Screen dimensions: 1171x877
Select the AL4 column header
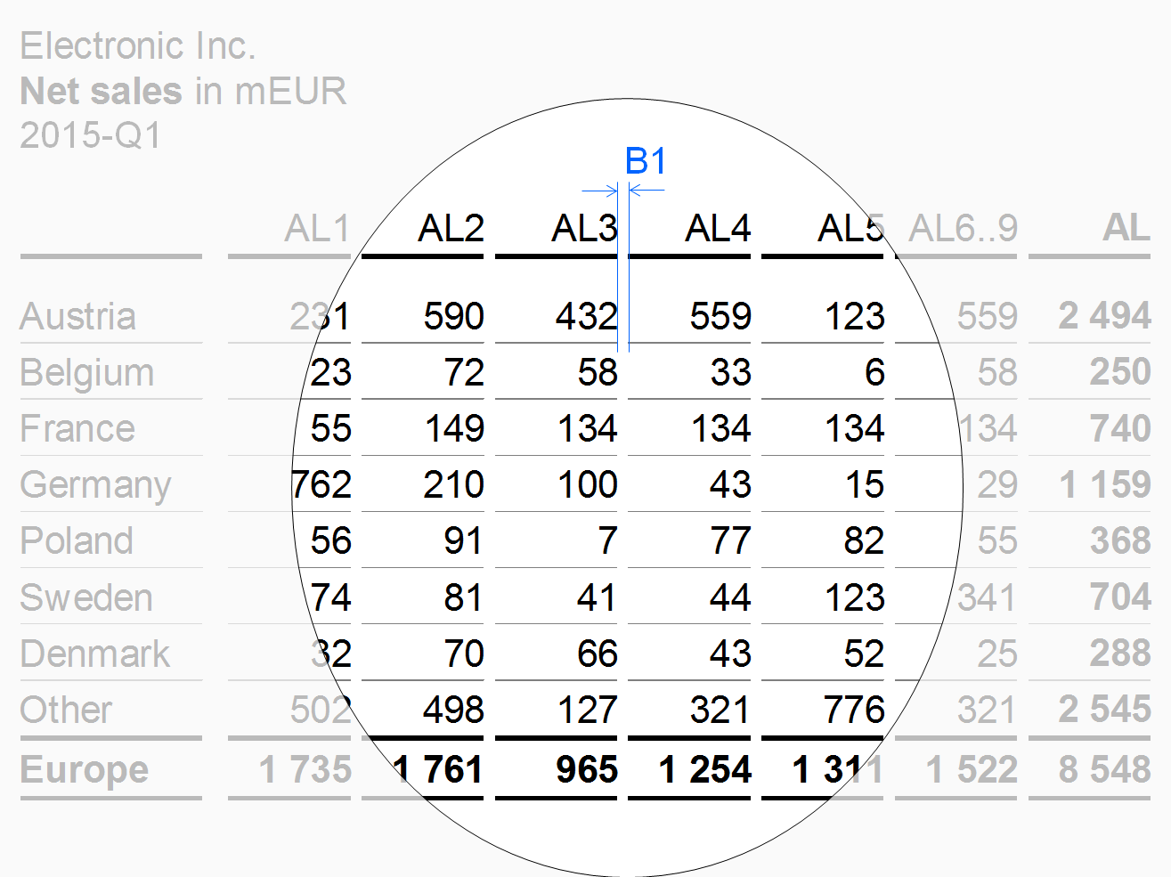[x=718, y=229]
